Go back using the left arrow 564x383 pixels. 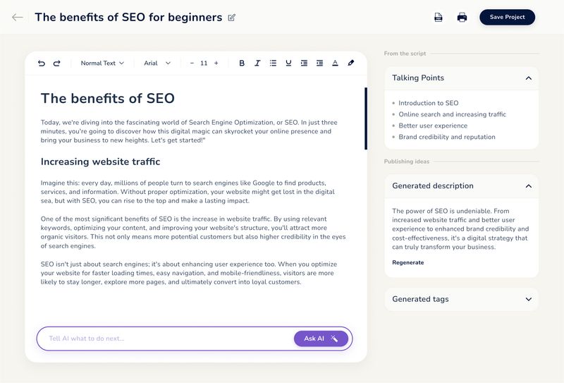point(17,17)
